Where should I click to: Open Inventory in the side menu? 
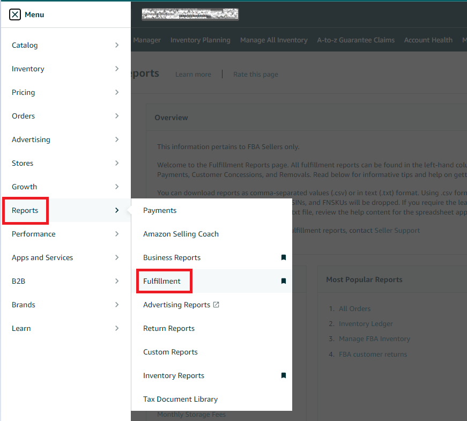pos(28,69)
